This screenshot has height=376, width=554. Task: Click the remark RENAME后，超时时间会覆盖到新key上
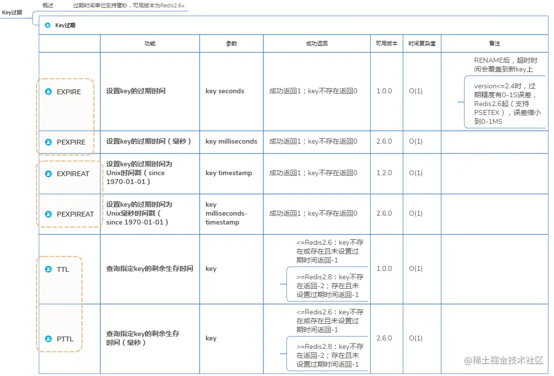(506, 65)
